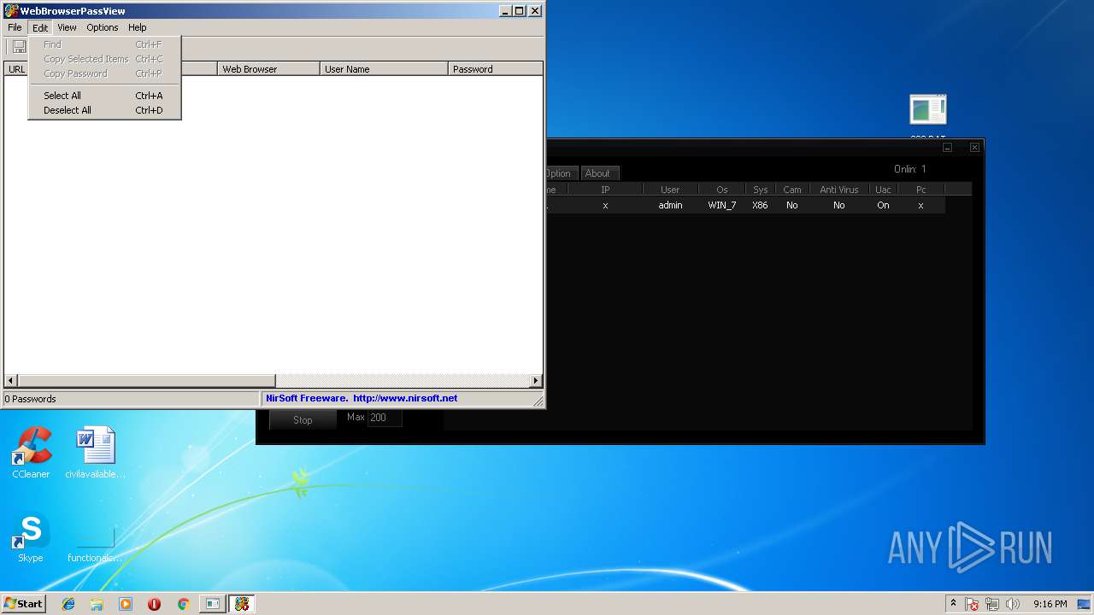Select the functionale desktop file icon

(95, 542)
